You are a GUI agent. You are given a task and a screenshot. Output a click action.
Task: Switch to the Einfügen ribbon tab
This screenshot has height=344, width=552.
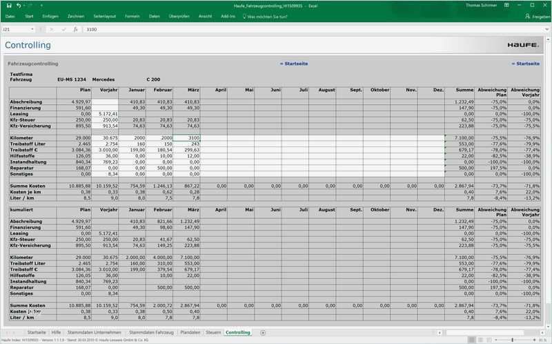click(x=50, y=17)
